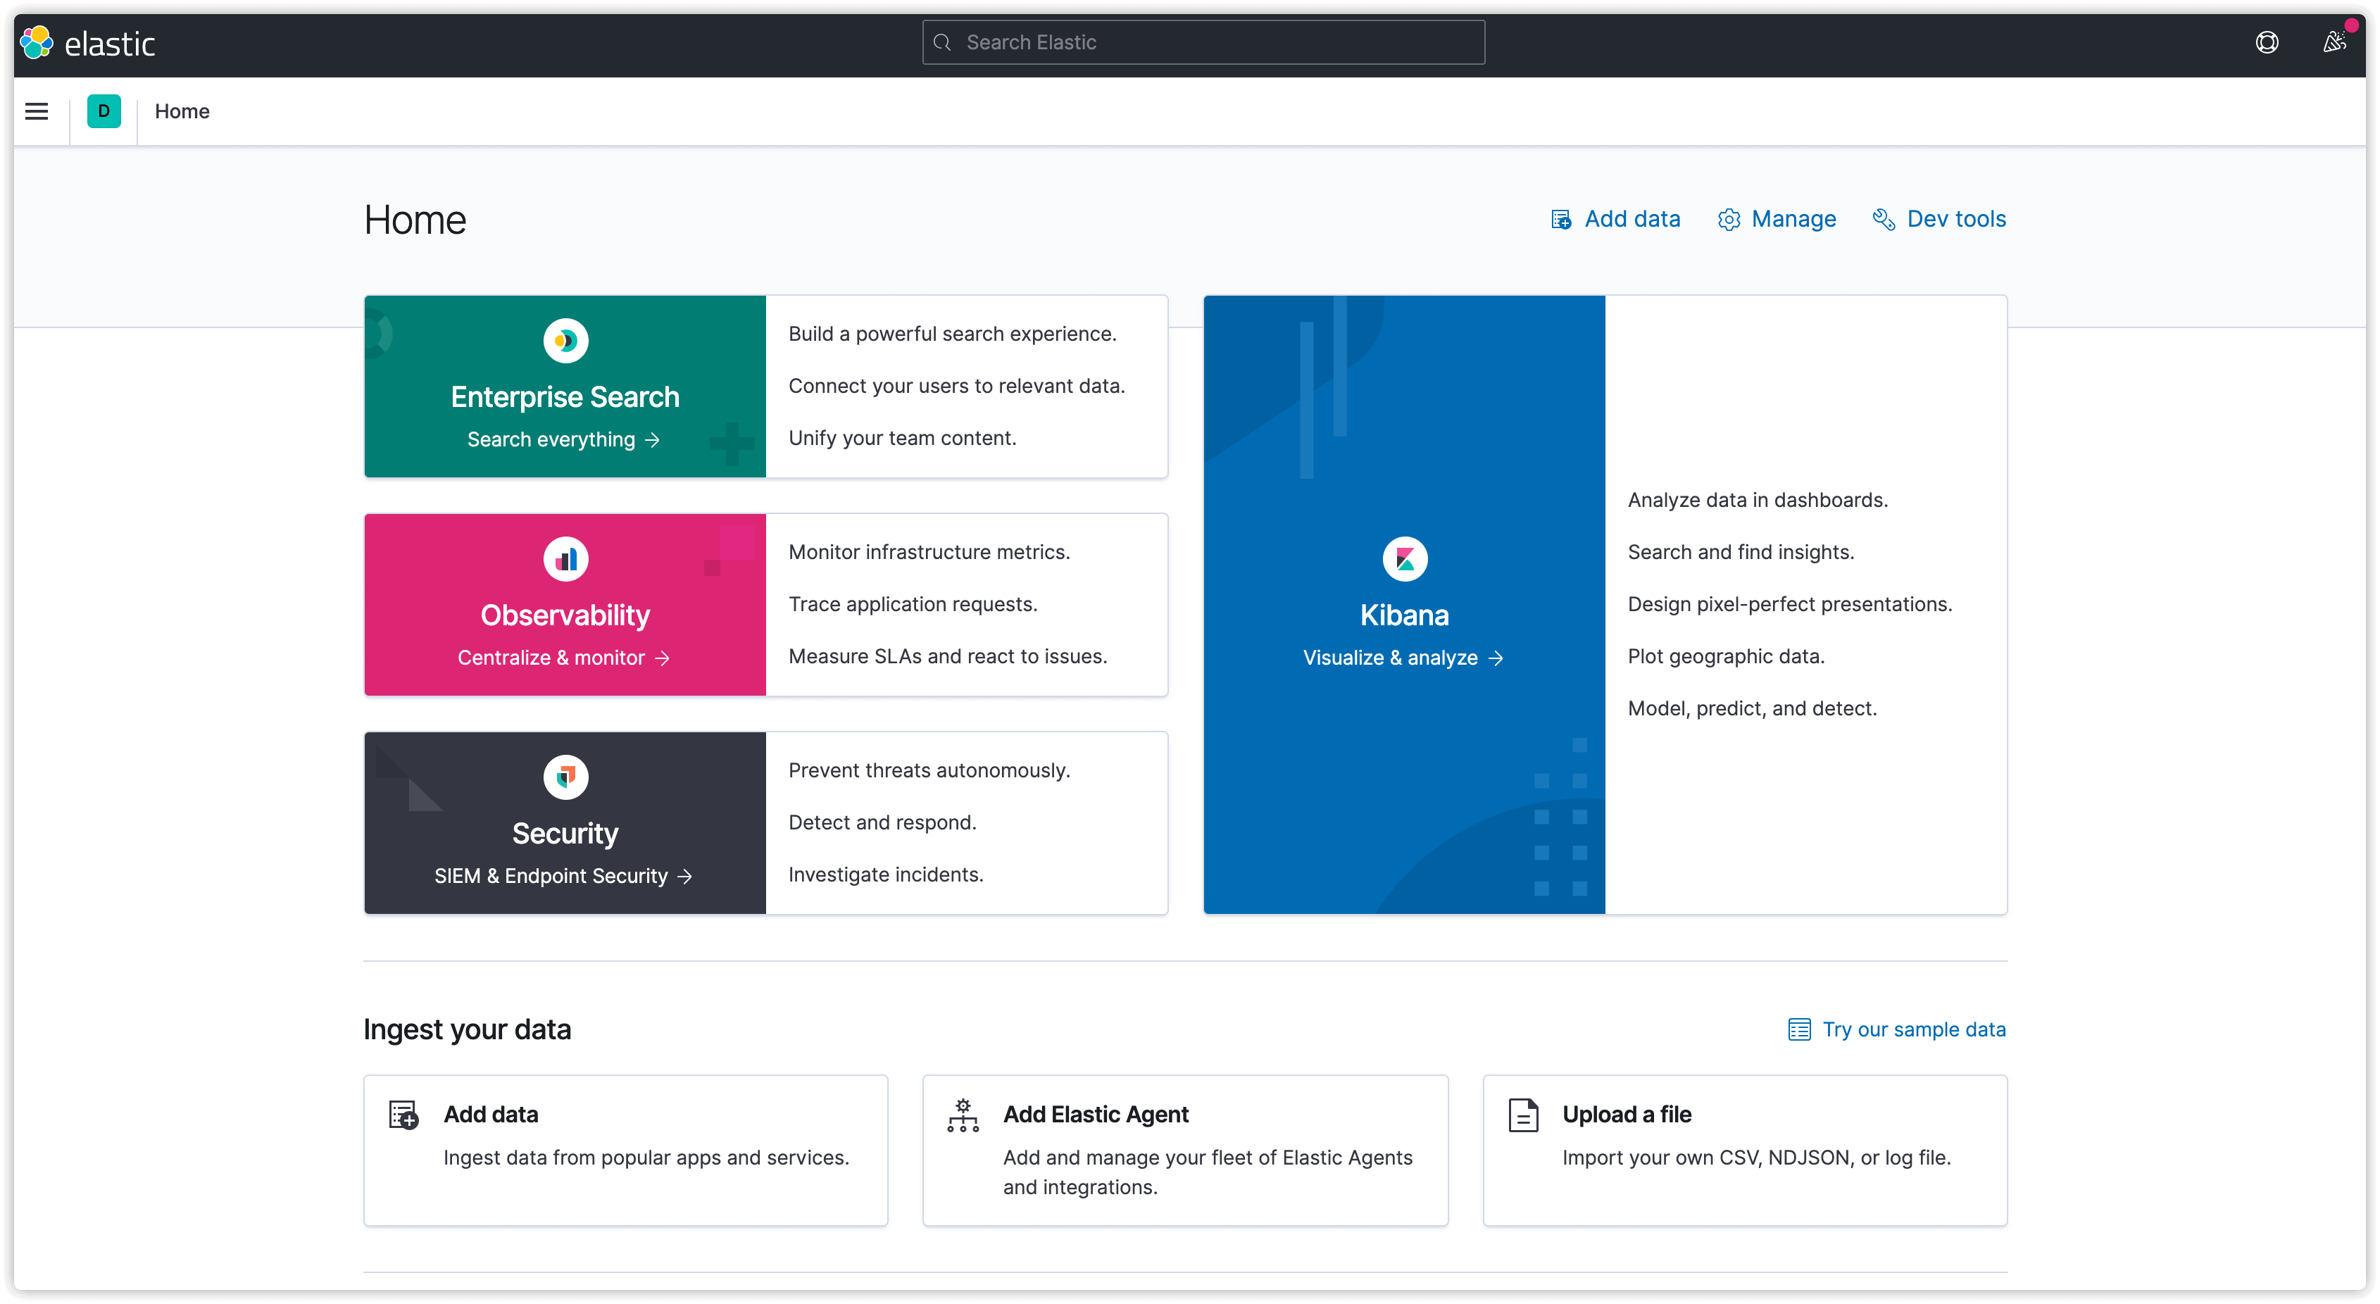The height and width of the screenshot is (1304, 2380).
Task: Select the Home breadcrumb
Action: [x=182, y=111]
